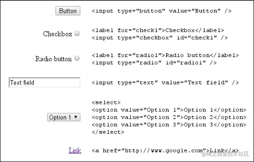Select the Radio button circle
The image size is (254, 162).
[77, 58]
